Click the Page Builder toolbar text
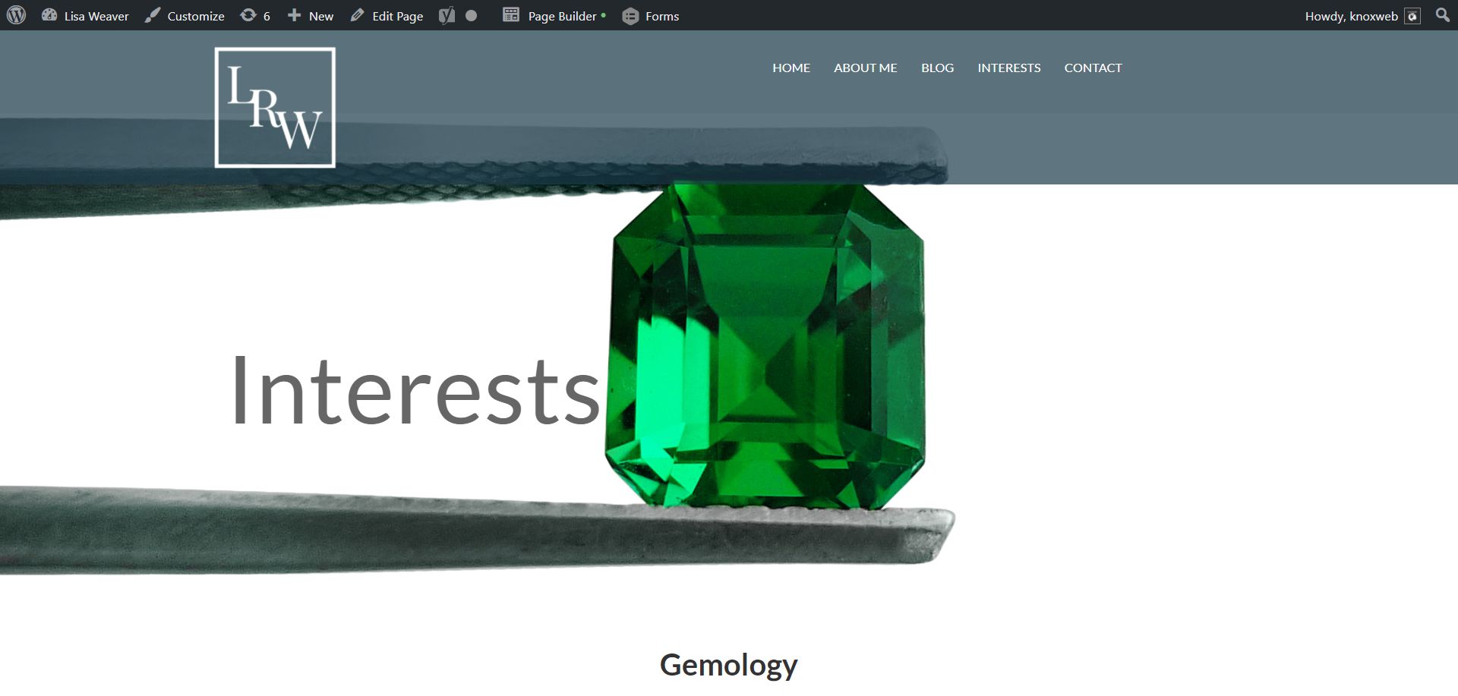 click(x=563, y=16)
